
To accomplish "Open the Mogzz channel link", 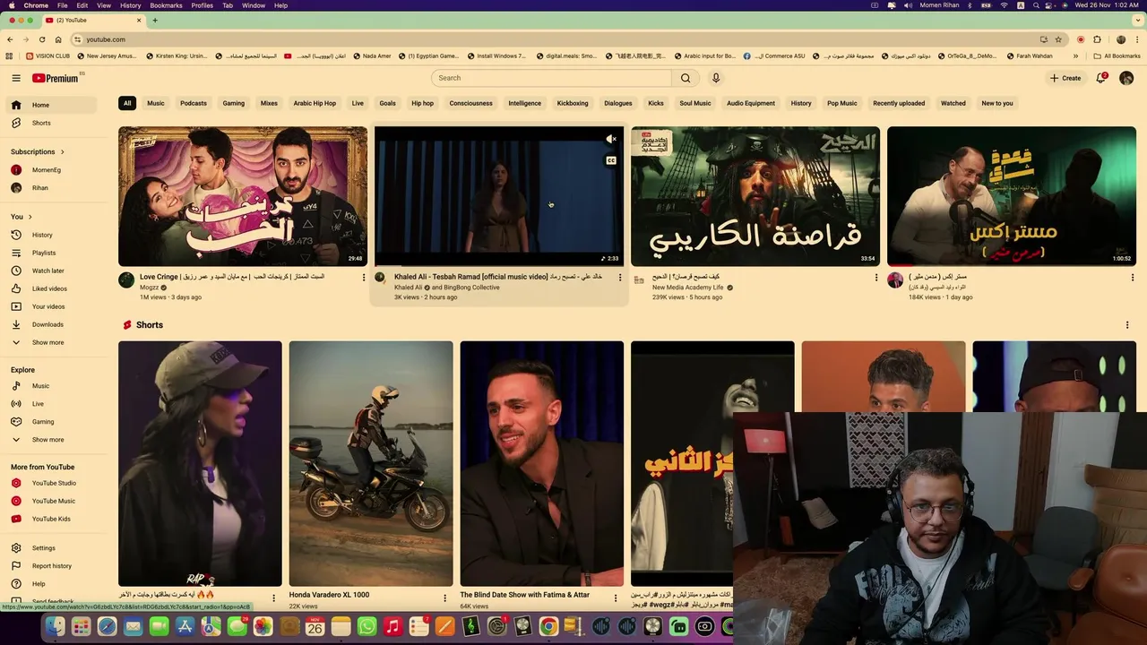I will [x=149, y=288].
